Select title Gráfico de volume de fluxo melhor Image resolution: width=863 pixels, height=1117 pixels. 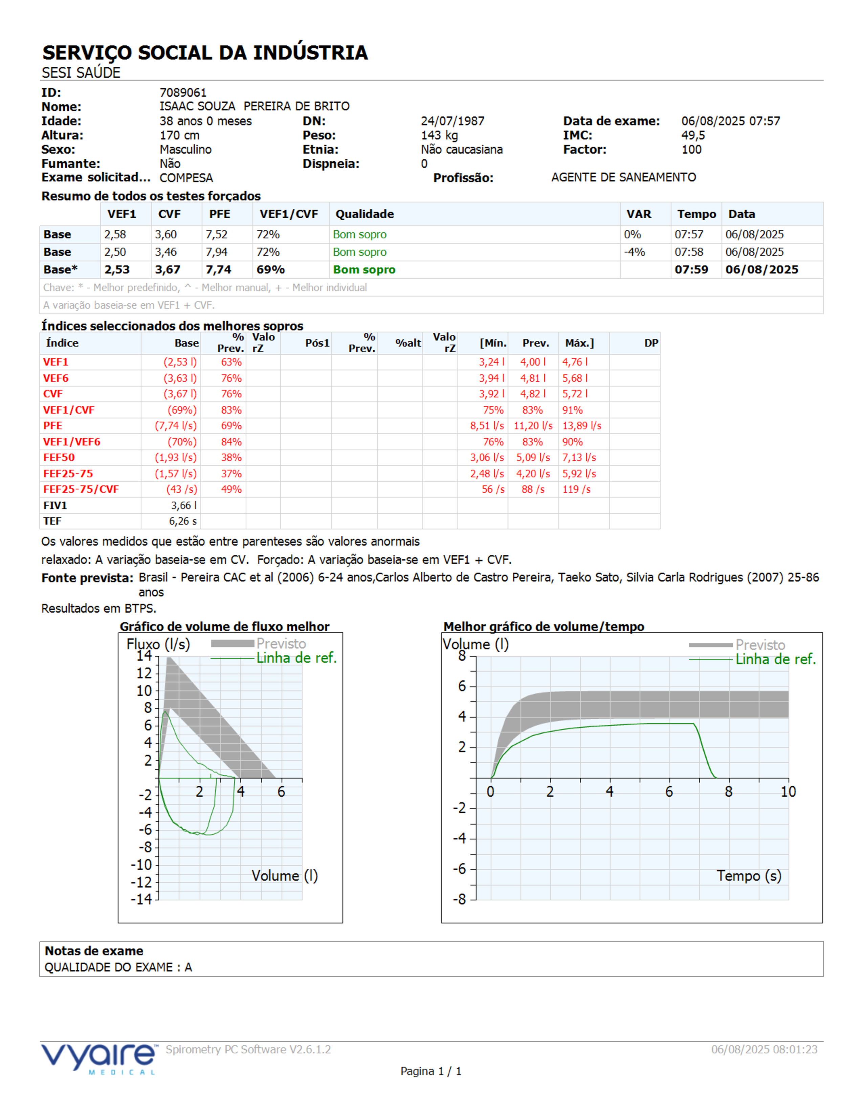pyautogui.click(x=224, y=627)
